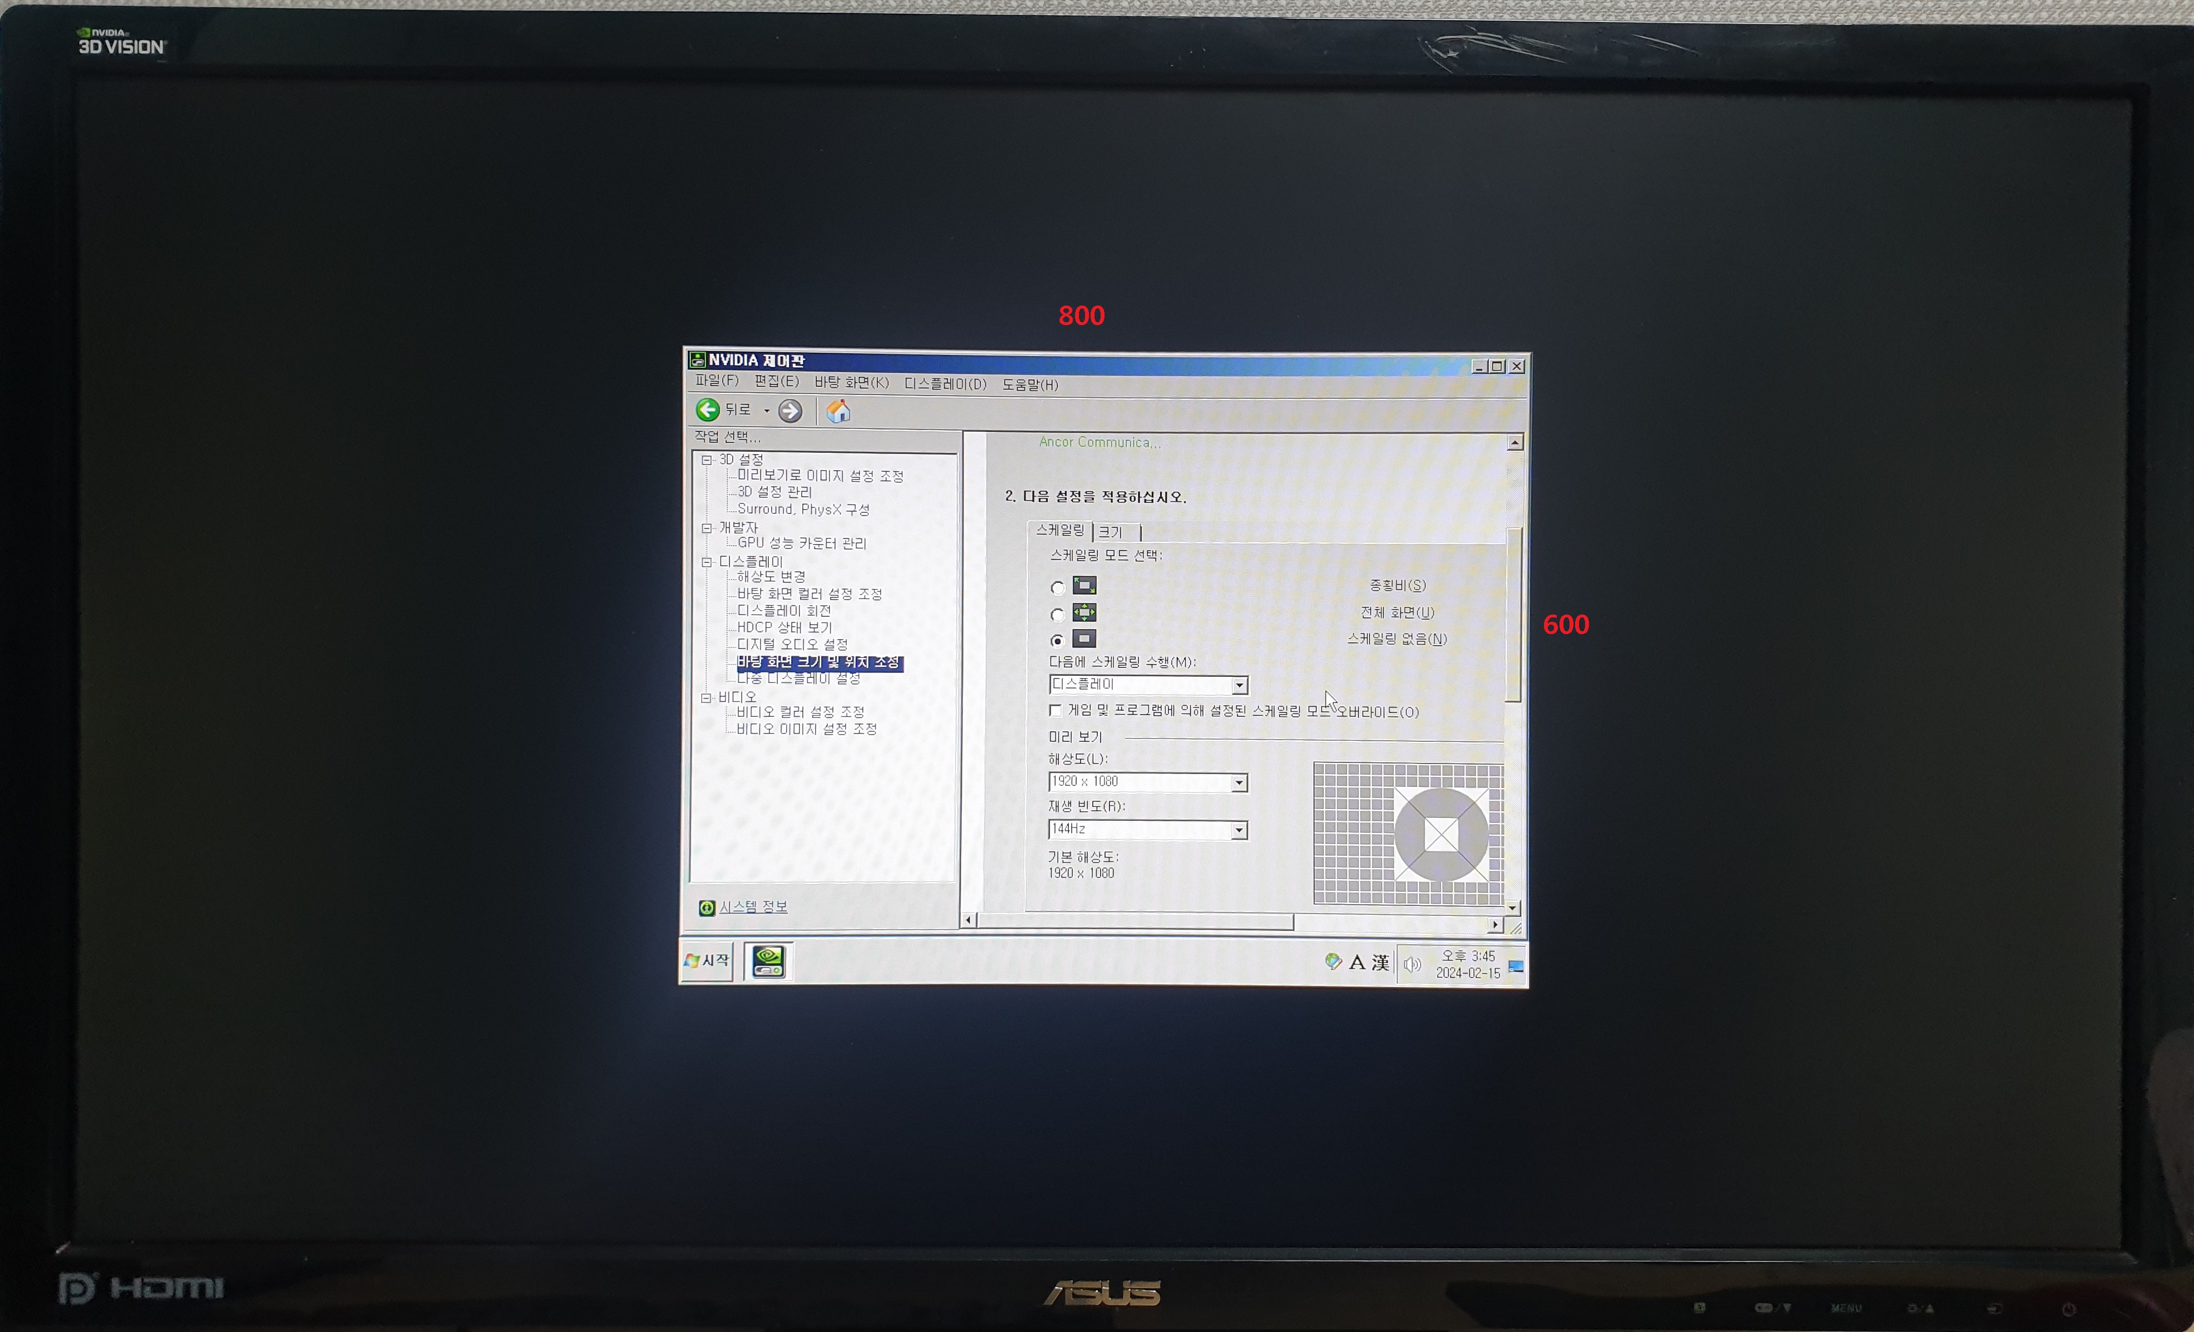Select the 종횡비 (aspect ratio) radio button
Image resolution: width=2194 pixels, height=1332 pixels.
1057,588
